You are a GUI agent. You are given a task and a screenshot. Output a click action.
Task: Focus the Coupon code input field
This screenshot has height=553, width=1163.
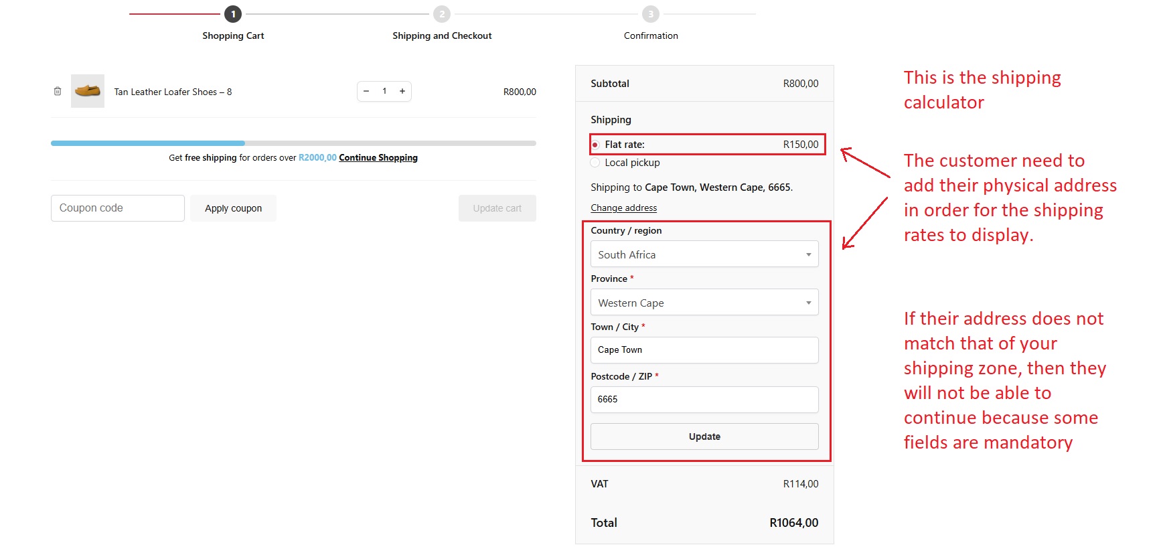click(x=118, y=208)
